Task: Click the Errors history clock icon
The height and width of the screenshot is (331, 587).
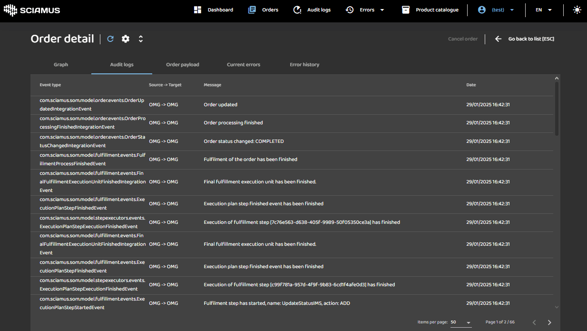Action: coord(350,10)
